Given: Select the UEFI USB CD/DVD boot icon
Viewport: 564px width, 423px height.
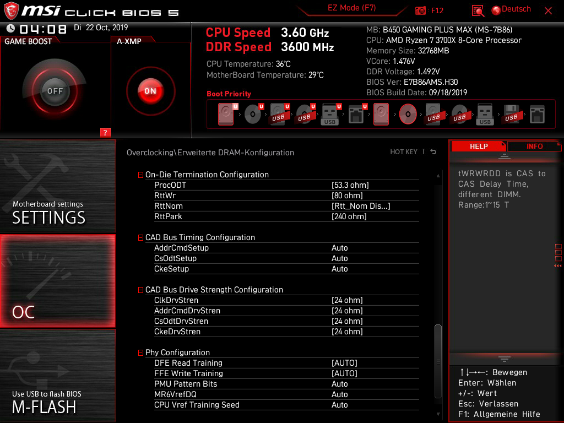Looking at the screenshot, I should click(x=305, y=114).
